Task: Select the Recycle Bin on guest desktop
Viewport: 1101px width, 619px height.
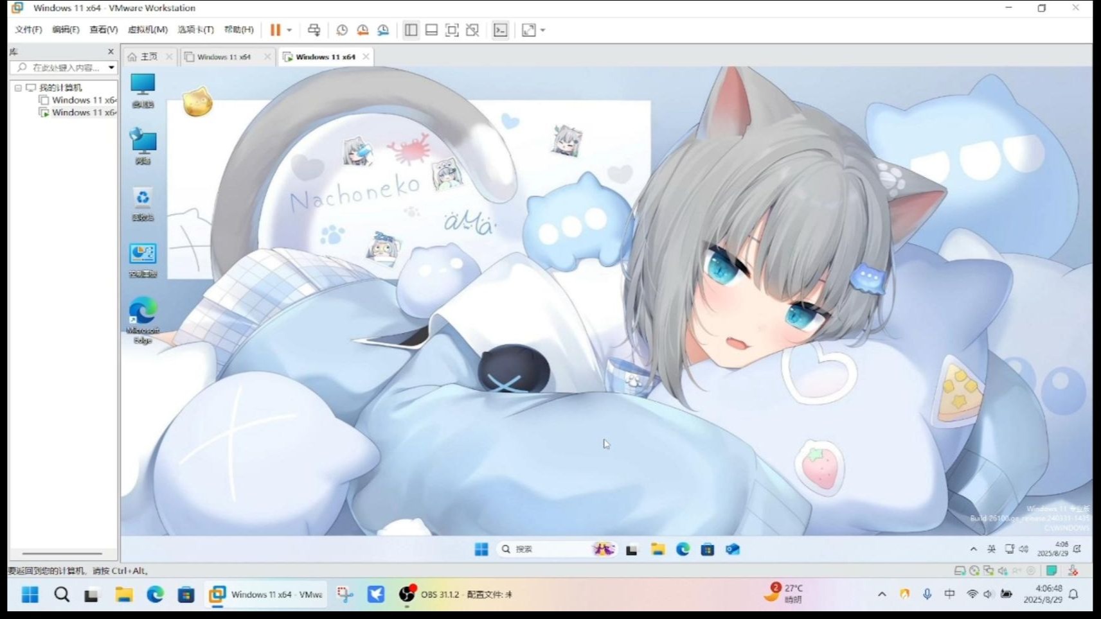Action: pos(143,204)
